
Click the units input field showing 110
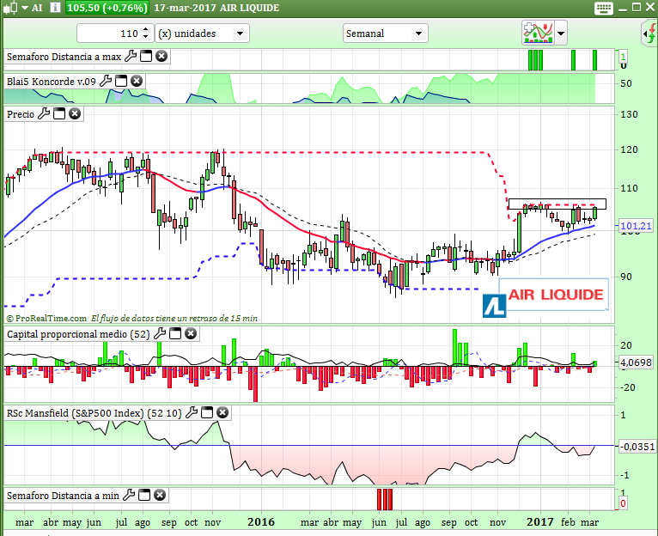pos(109,33)
